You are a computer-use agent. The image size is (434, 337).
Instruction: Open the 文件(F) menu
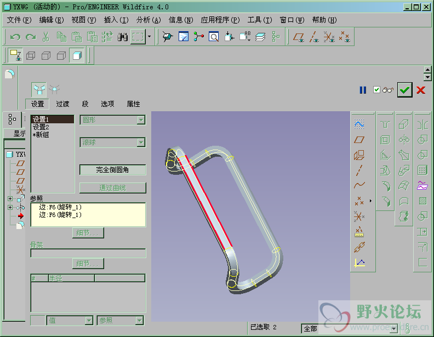coord(19,20)
